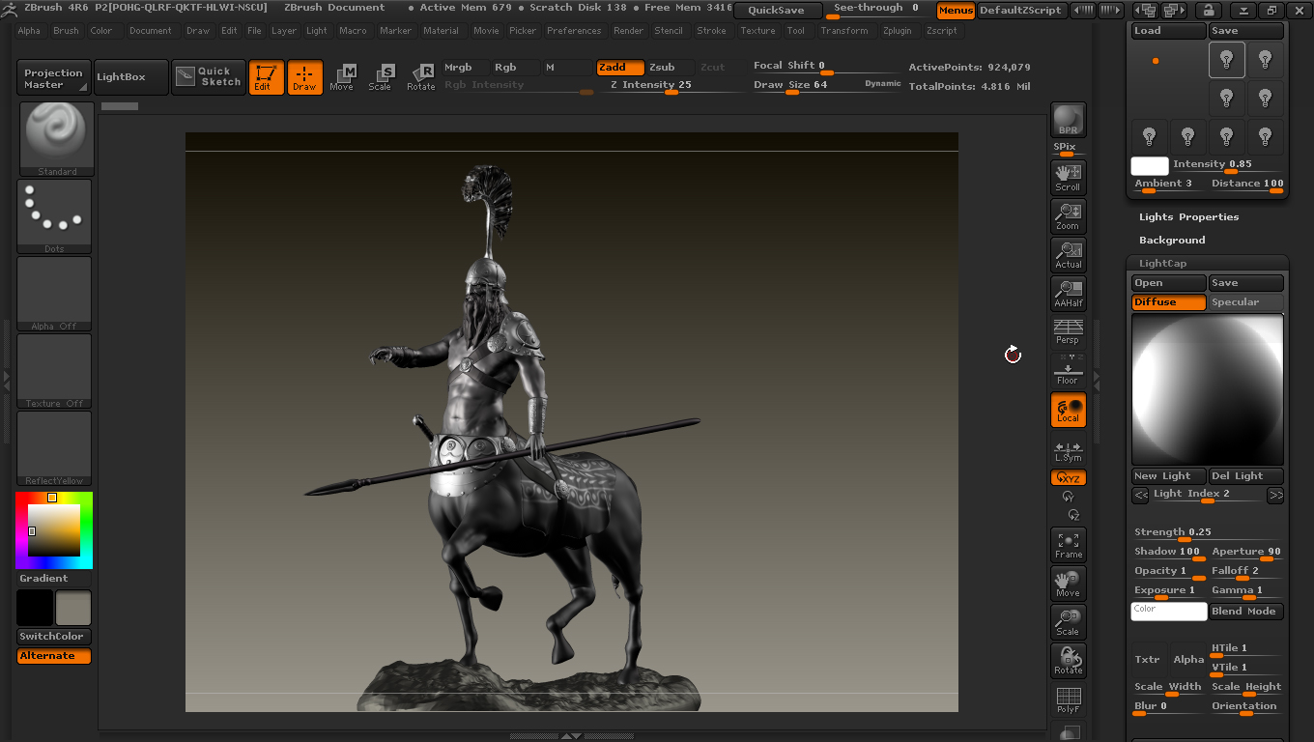Viewport: 1314px width, 742px height.
Task: Expand the bottom tray divider arrows
Action: [x=572, y=736]
